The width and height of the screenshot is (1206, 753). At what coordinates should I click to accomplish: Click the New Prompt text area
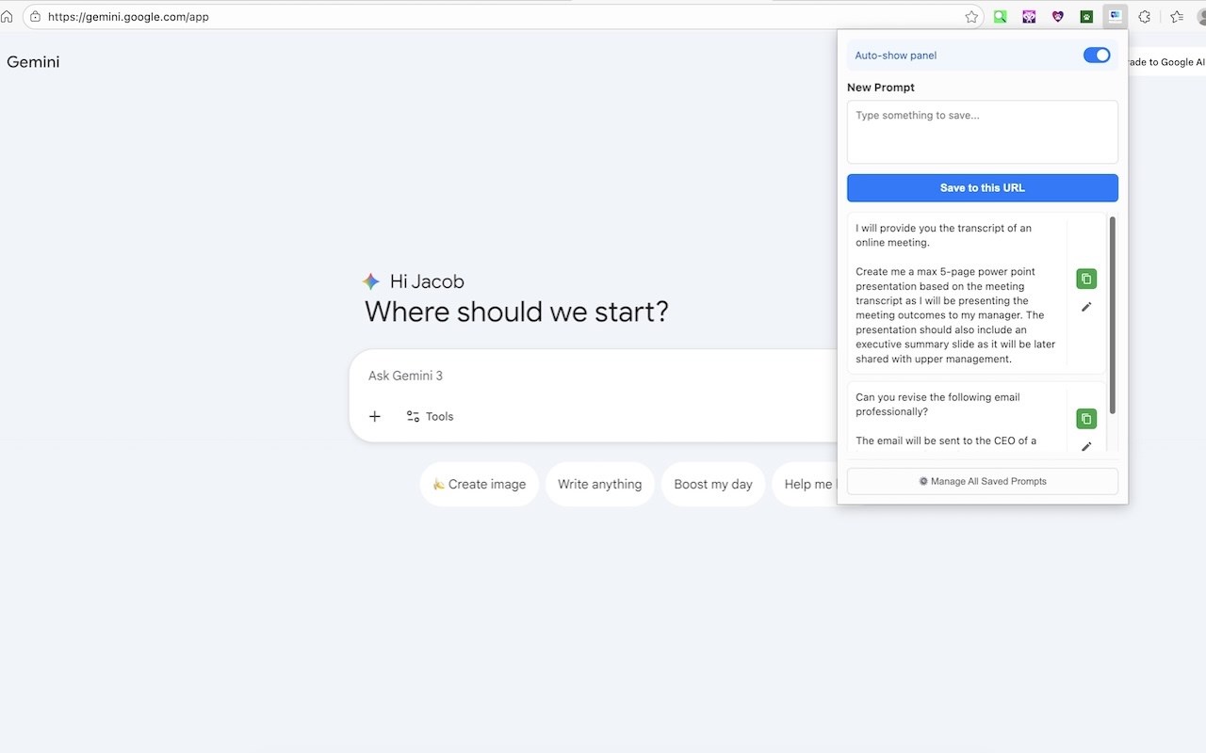983,133
